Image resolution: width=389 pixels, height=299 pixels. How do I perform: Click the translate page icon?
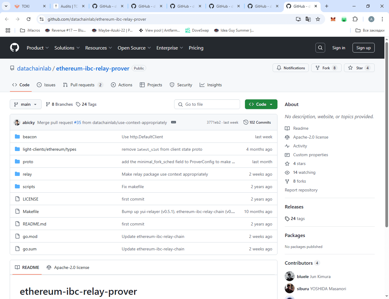[x=308, y=19]
